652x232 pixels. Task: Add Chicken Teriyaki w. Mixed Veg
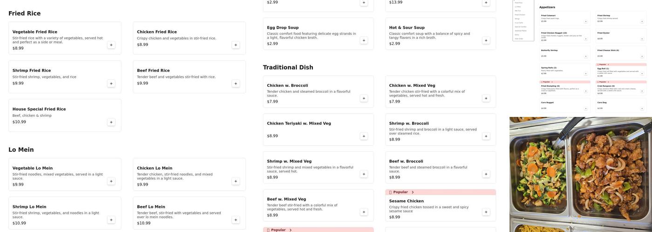point(364,136)
